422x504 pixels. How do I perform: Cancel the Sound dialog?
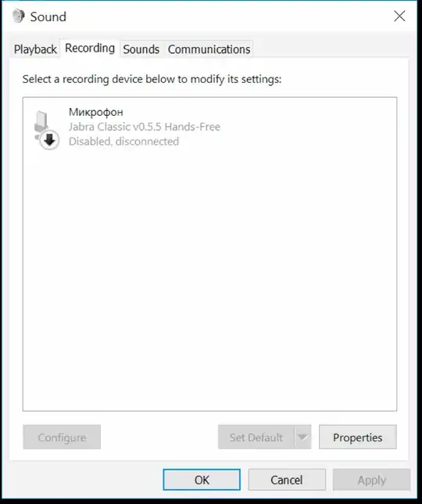(x=287, y=480)
